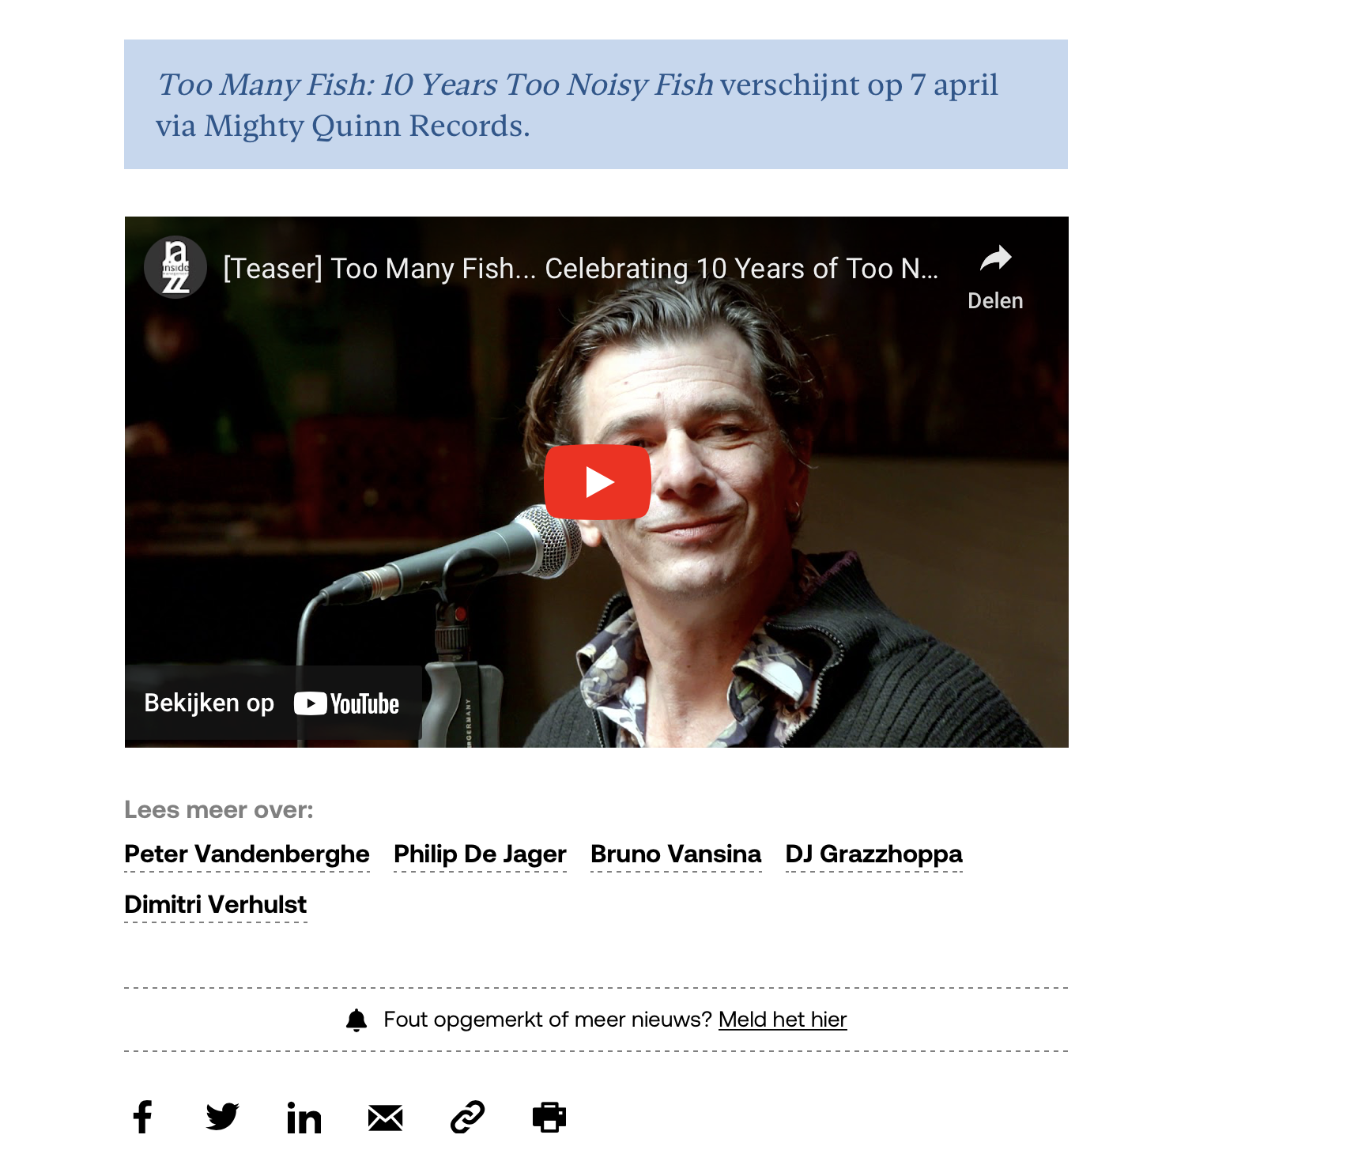Click the Delen share arrow icon
The height and width of the screenshot is (1165, 1358).
[995, 258]
